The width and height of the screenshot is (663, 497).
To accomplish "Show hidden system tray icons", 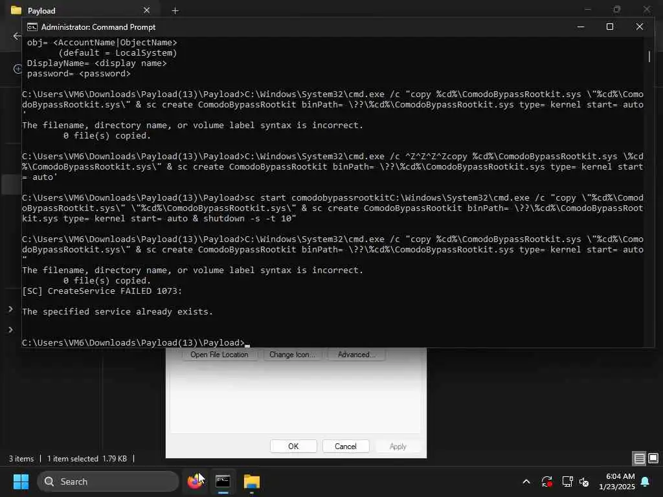I will tap(526, 481).
